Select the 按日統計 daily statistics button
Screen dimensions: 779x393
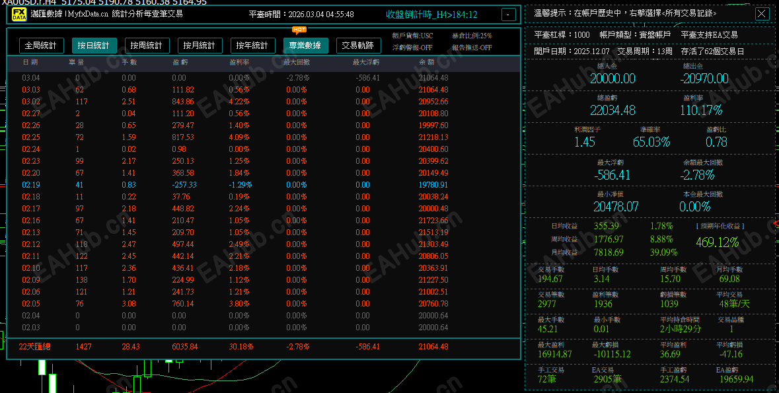coord(93,46)
